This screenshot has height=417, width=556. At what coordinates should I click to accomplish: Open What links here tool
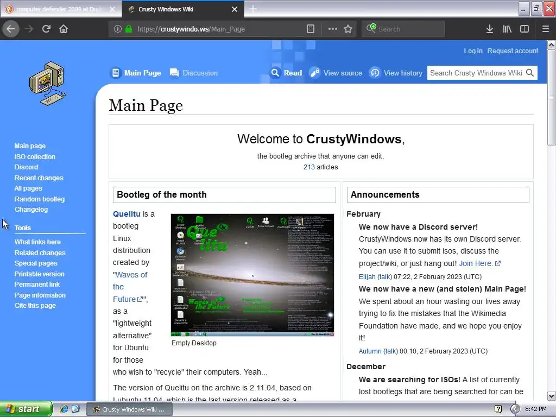[x=37, y=242]
